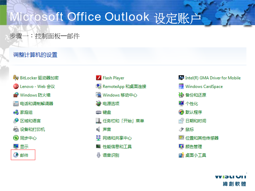255x191 pixels.
Task: Click the 任务栏和「开始」菜单 icon
Action: coord(99,121)
